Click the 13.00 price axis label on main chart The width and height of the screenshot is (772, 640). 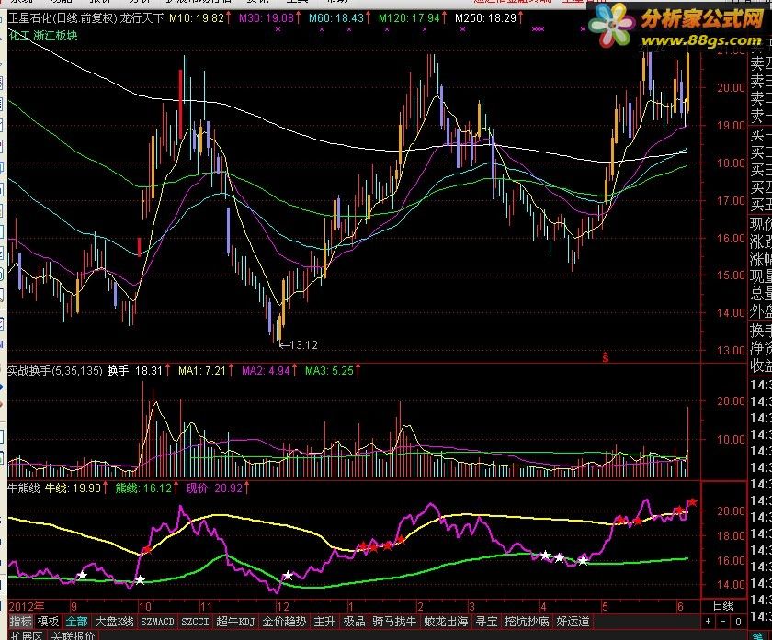[731, 350]
